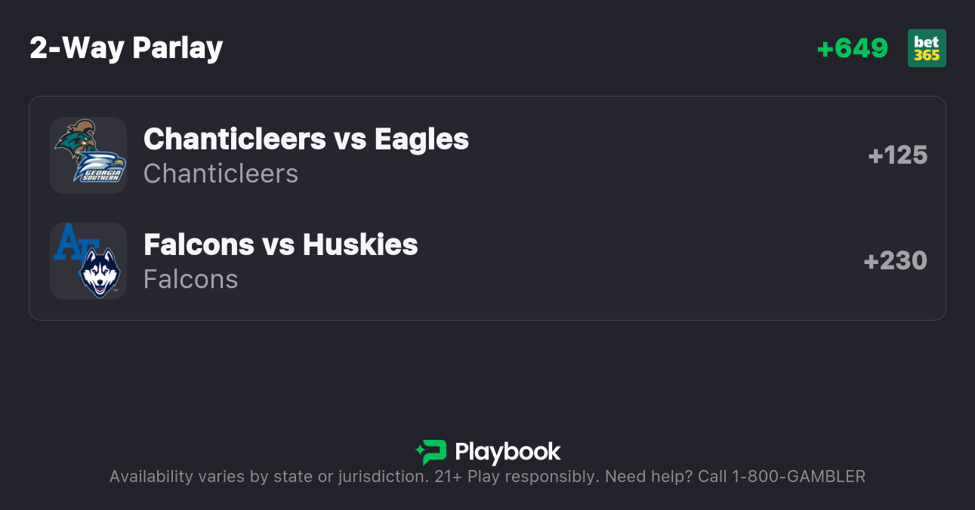Toggle the Falcons leg selection
This screenshot has width=975, height=510.
(487, 261)
